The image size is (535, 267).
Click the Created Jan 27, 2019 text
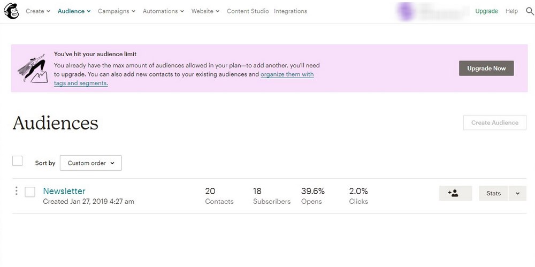click(88, 201)
